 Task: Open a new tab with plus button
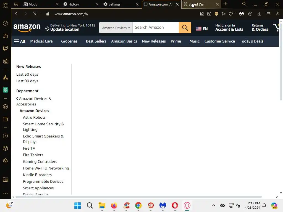(226, 4)
